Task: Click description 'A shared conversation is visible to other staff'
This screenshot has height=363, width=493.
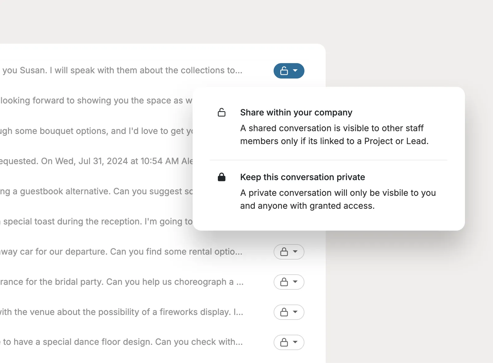Action: click(334, 135)
